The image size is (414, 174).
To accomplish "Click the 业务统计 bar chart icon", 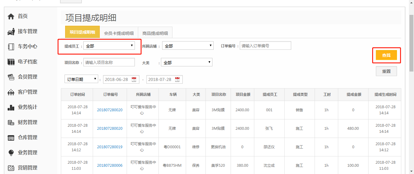I will [11, 107].
